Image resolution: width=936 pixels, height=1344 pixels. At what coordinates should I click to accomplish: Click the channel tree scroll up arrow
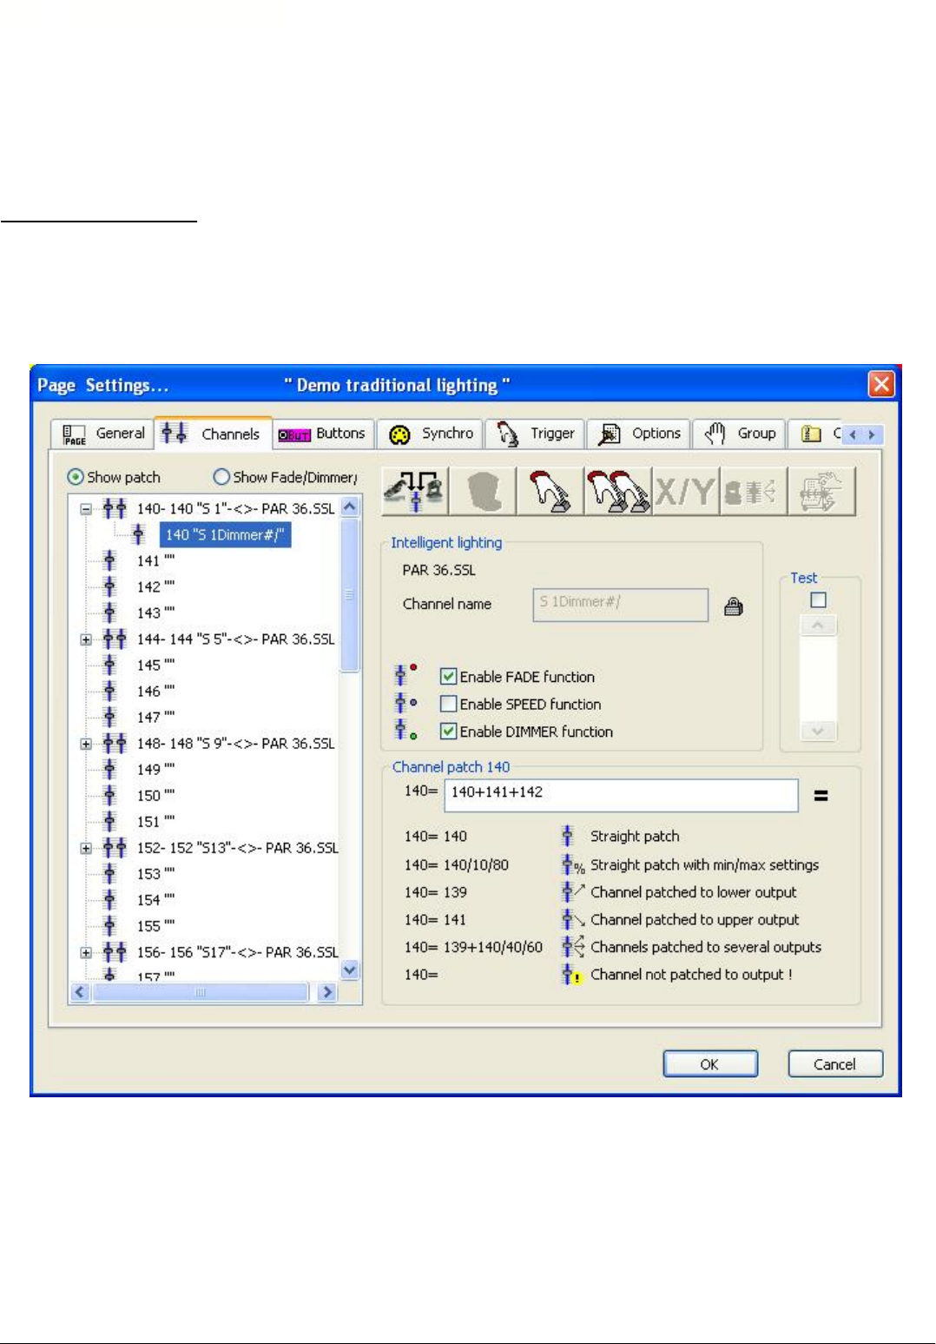pyautogui.click(x=350, y=506)
